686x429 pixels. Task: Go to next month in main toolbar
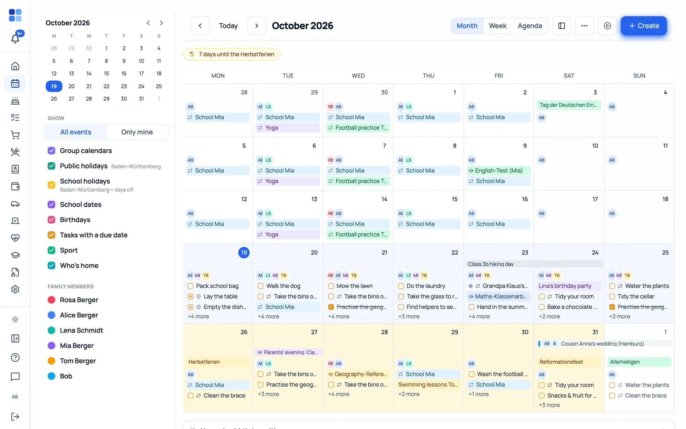[257, 26]
